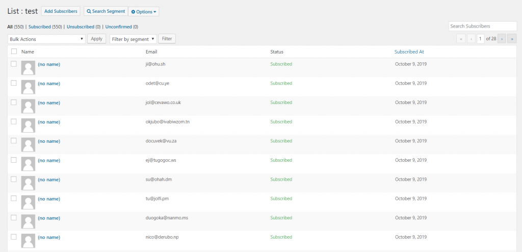
Task: Select row checkbox for jol@cevawo.co.uk
Action: pyautogui.click(x=14, y=103)
